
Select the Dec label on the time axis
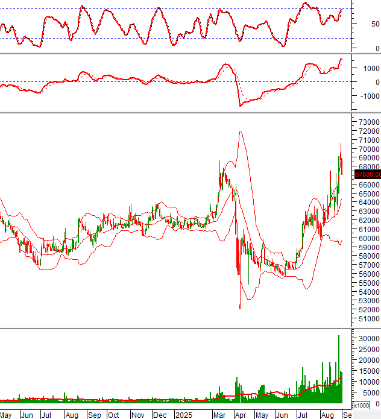pyautogui.click(x=160, y=415)
